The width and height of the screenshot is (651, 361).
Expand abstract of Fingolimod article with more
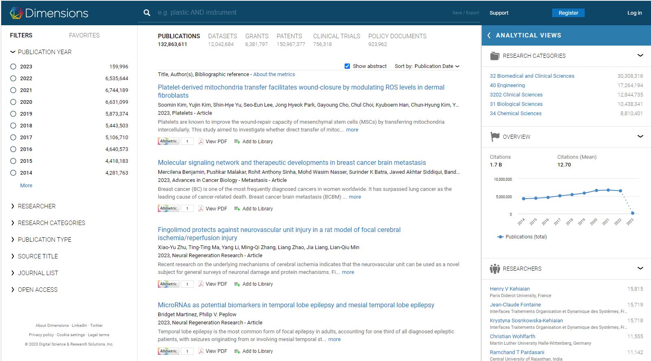(348, 272)
